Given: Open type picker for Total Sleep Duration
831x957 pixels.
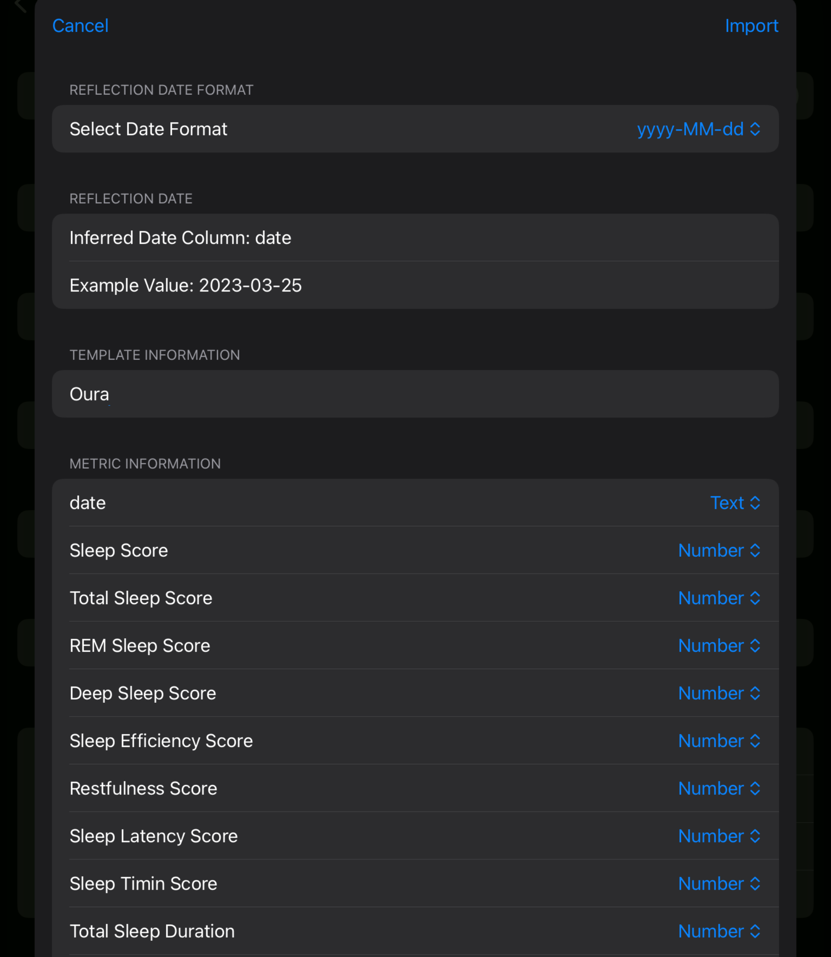Looking at the screenshot, I should (x=719, y=931).
